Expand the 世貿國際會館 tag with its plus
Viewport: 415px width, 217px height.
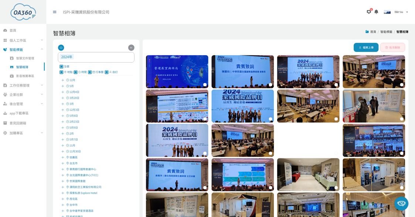click(x=63, y=181)
